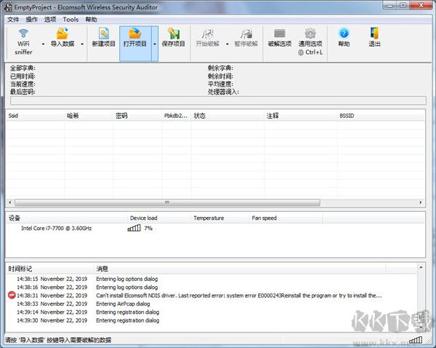Select the 14:38:15 log entry

211,279
